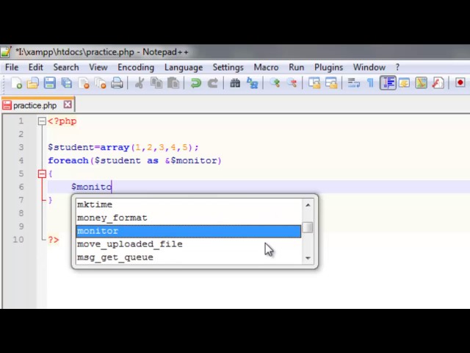
Task: Click the Copy icon
Action: click(x=156, y=83)
